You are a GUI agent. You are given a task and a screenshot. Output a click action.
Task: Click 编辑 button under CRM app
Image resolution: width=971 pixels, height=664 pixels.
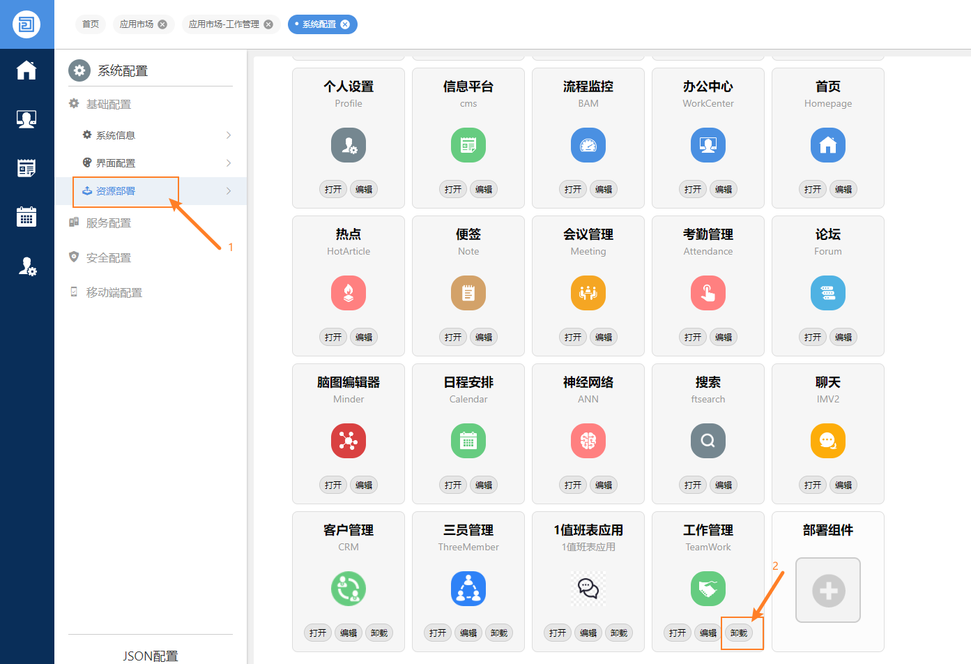(x=349, y=633)
